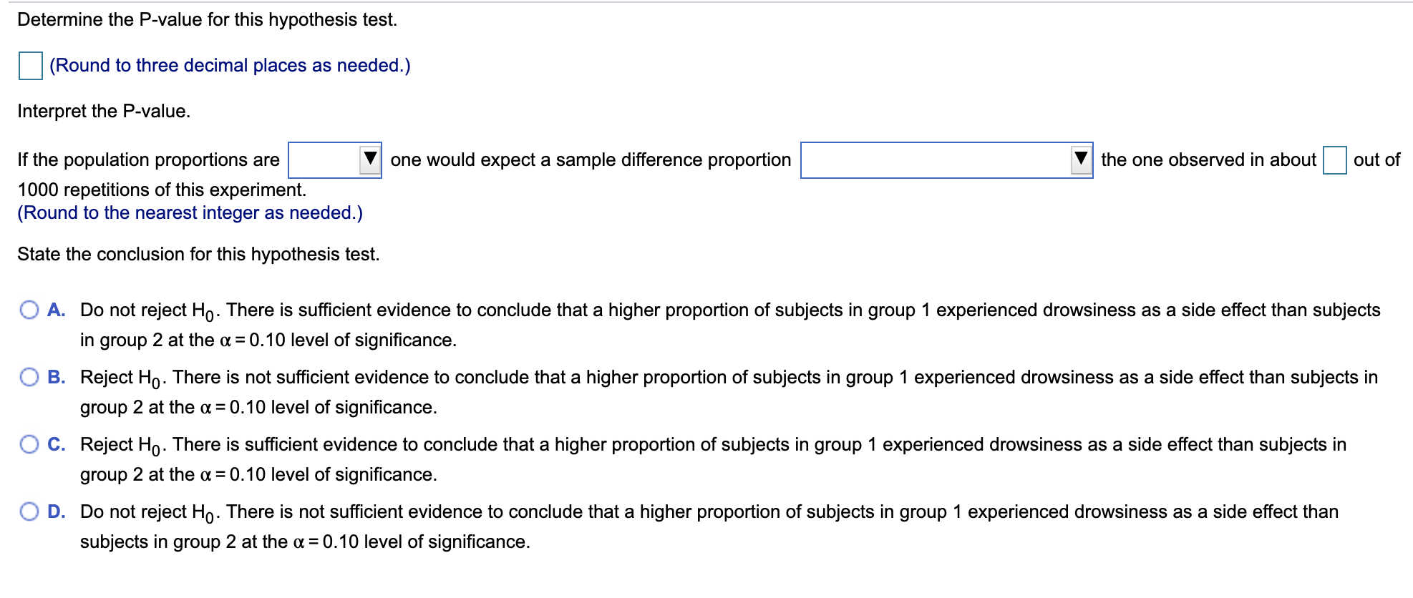
Task: Choose radio button for option D
Action: (29, 511)
